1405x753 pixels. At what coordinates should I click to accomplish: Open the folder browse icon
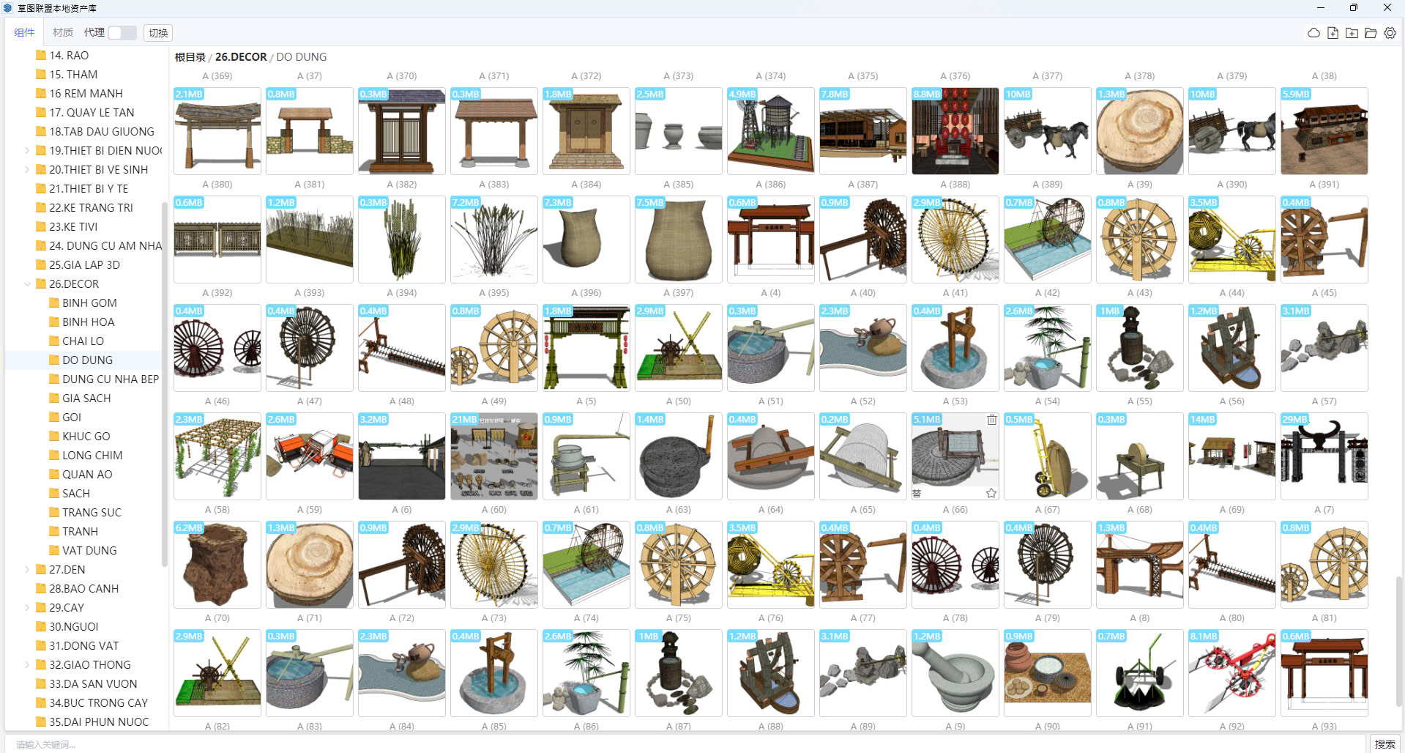point(1371,33)
